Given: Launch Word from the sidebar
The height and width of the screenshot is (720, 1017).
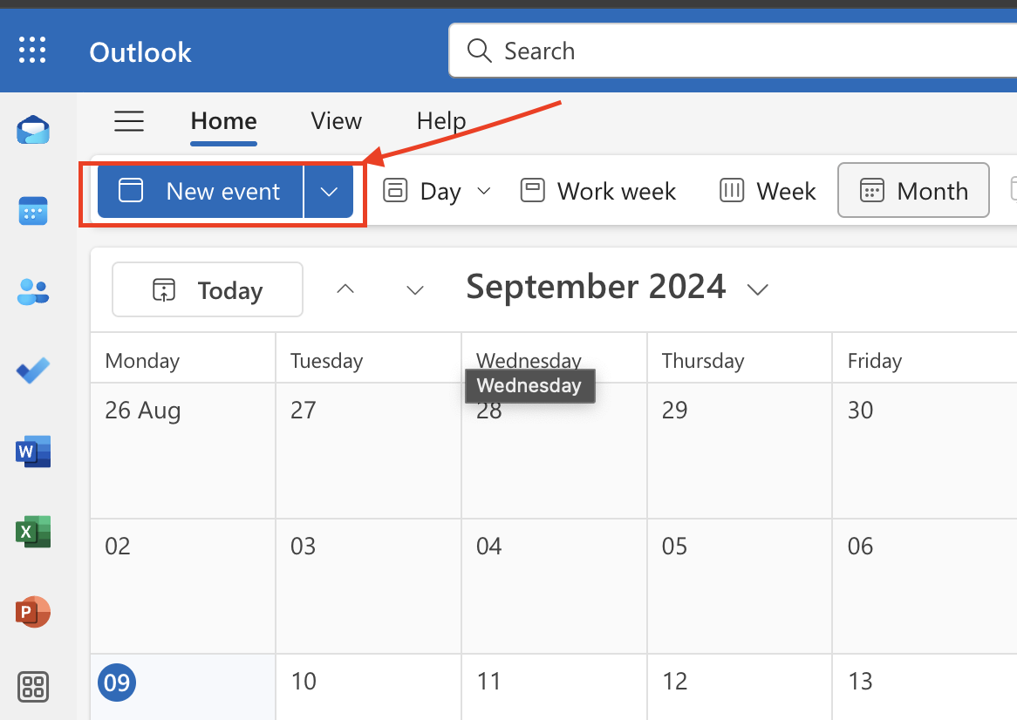Looking at the screenshot, I should click(x=32, y=452).
